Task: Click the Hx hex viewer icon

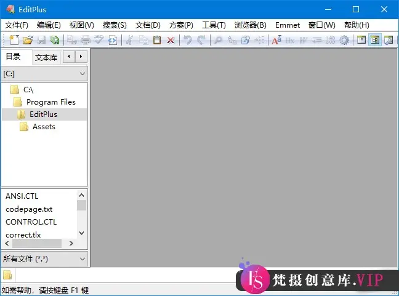Action: [290, 40]
